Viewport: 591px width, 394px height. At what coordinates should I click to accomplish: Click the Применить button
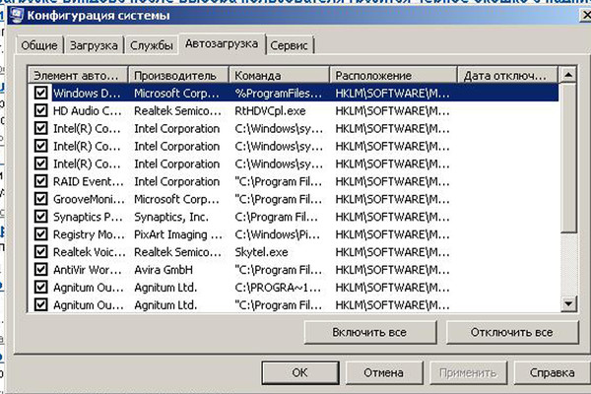pyautogui.click(x=468, y=372)
